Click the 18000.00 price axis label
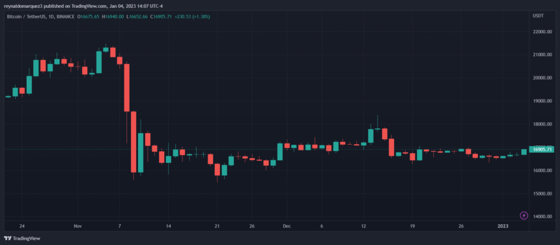The image size is (560, 245). point(542,124)
